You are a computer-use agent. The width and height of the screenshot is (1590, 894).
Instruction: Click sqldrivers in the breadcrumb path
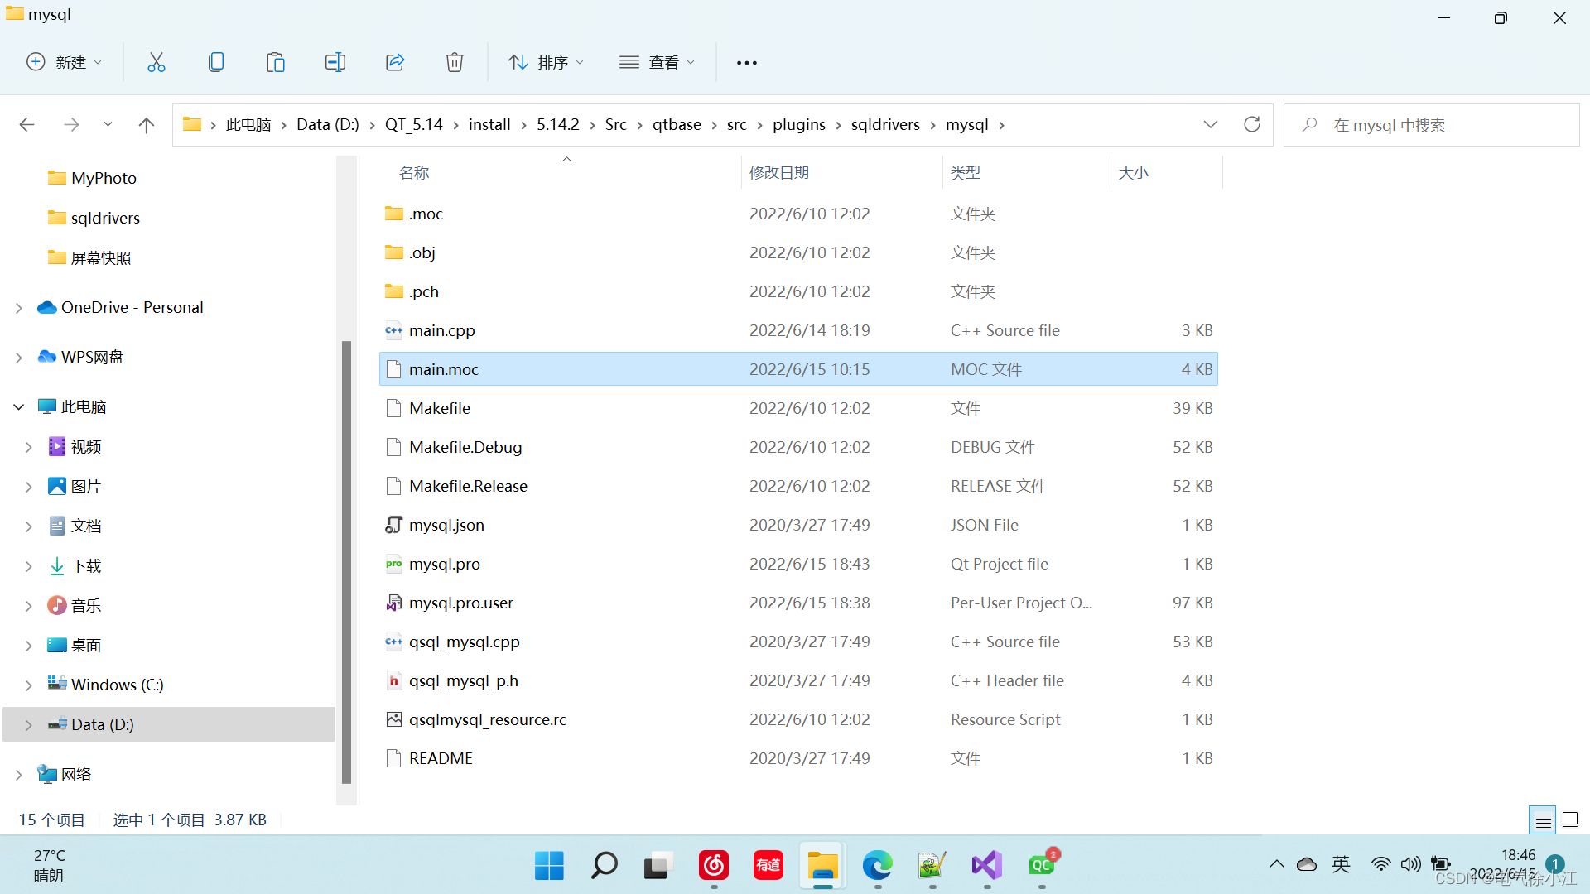tap(884, 124)
